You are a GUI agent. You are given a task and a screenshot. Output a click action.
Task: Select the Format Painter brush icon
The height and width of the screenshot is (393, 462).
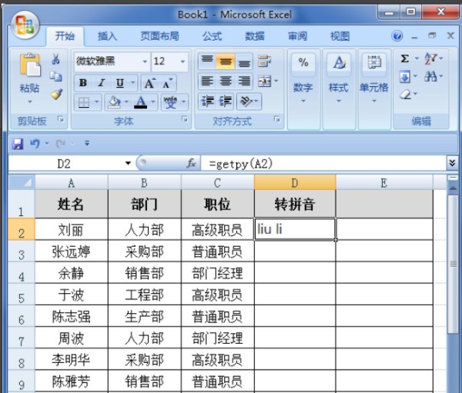[x=55, y=94]
